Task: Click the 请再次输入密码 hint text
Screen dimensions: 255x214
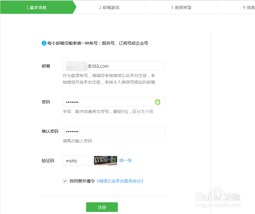Action: [x=77, y=141]
